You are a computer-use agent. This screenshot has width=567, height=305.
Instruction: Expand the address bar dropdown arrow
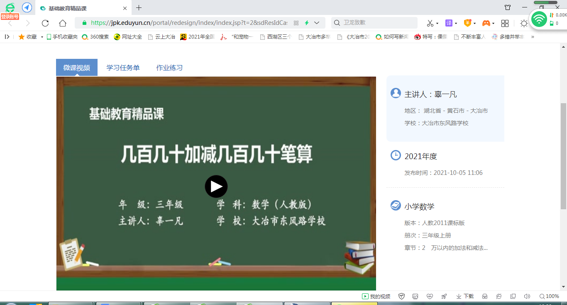[317, 23]
